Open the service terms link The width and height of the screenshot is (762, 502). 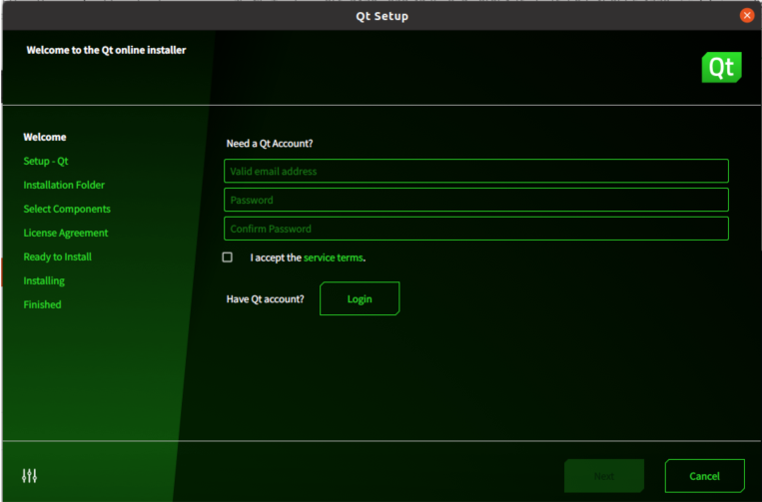(x=334, y=257)
